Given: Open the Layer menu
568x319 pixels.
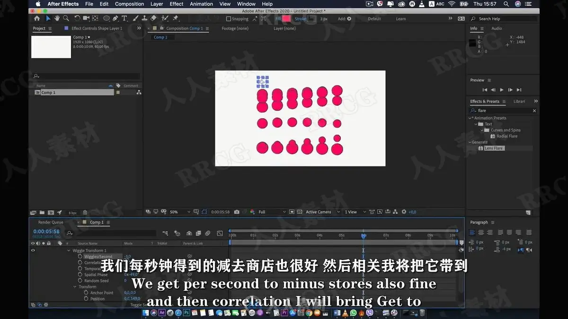Looking at the screenshot, I should [157, 4].
